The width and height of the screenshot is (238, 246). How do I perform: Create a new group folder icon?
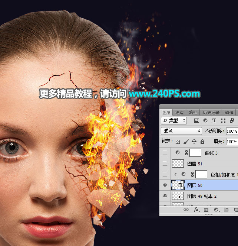(226, 210)
